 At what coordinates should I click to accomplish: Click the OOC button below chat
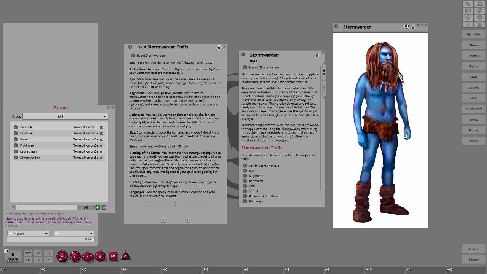[x=88, y=239]
